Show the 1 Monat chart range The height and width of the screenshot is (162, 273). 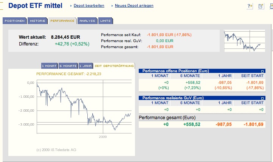(49, 66)
